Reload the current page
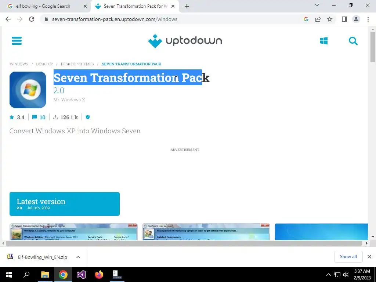The width and height of the screenshot is (376, 282). [32, 19]
